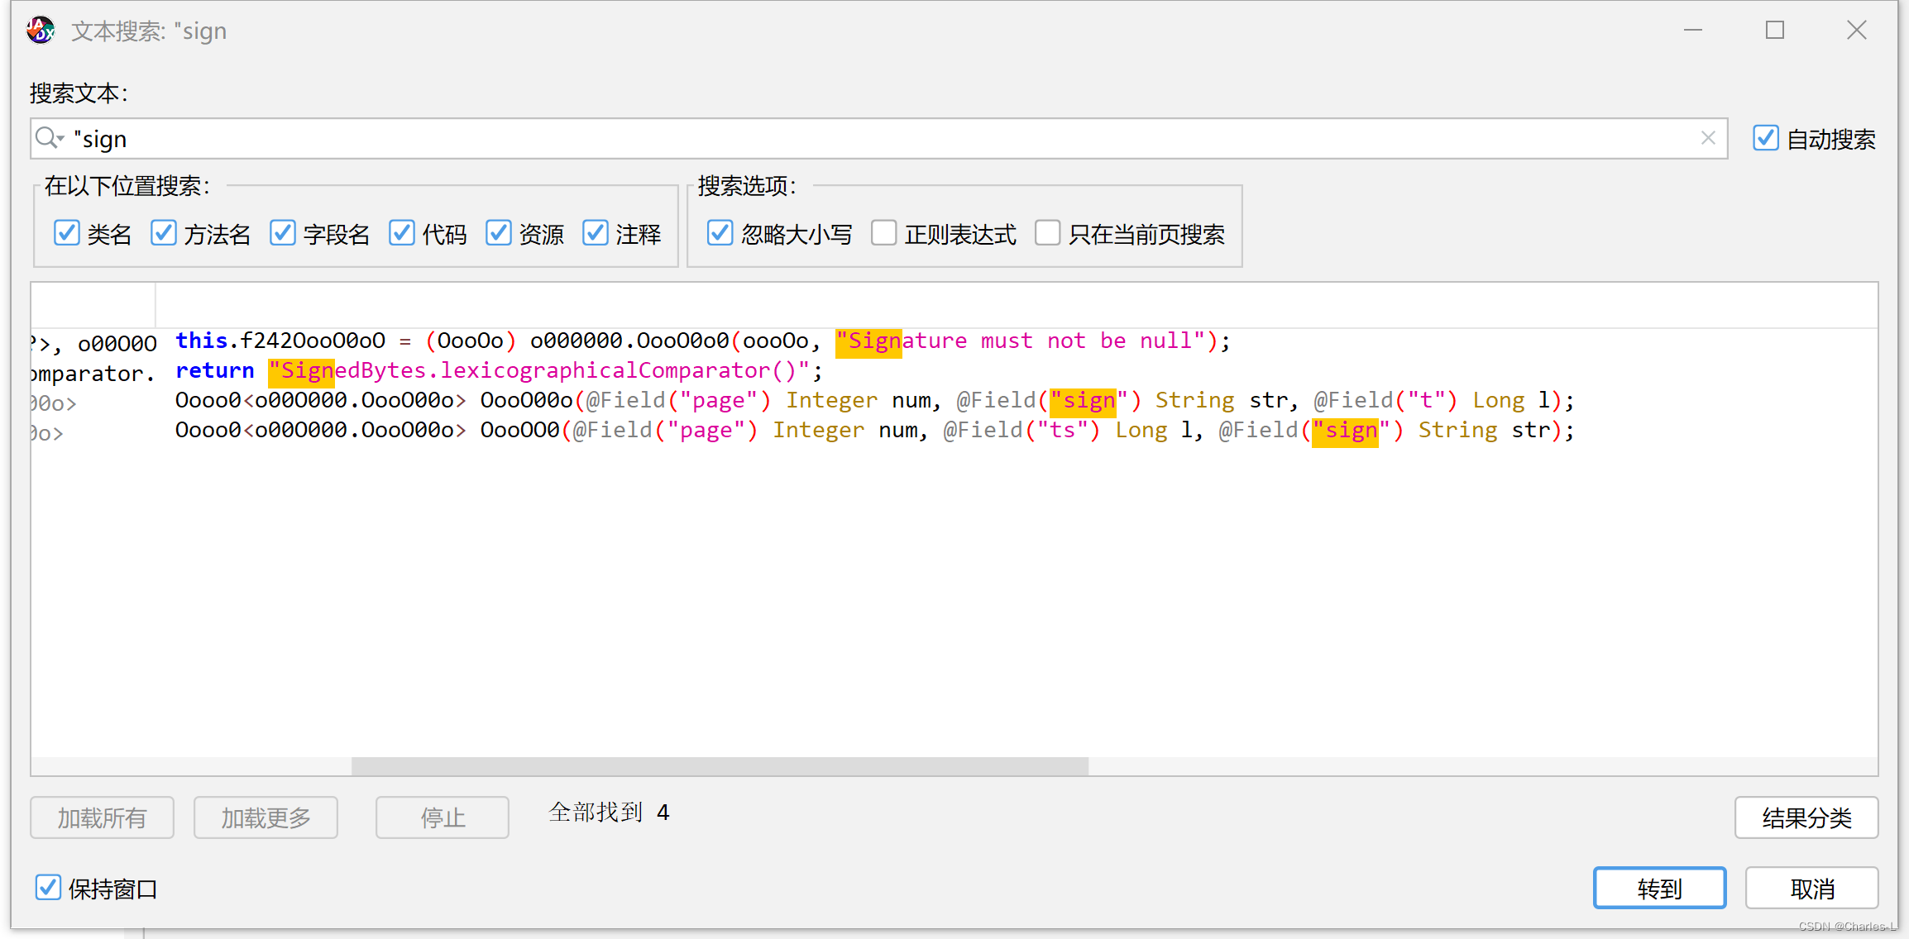Click the 转到 button
This screenshot has width=1909, height=939.
1659,888
